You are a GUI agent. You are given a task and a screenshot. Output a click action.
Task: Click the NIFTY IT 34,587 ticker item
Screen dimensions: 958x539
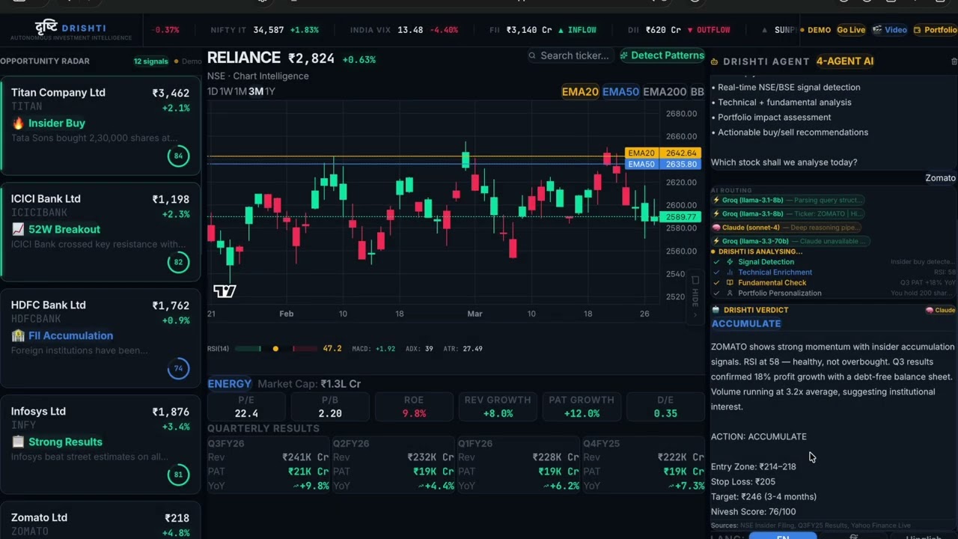[x=264, y=30]
